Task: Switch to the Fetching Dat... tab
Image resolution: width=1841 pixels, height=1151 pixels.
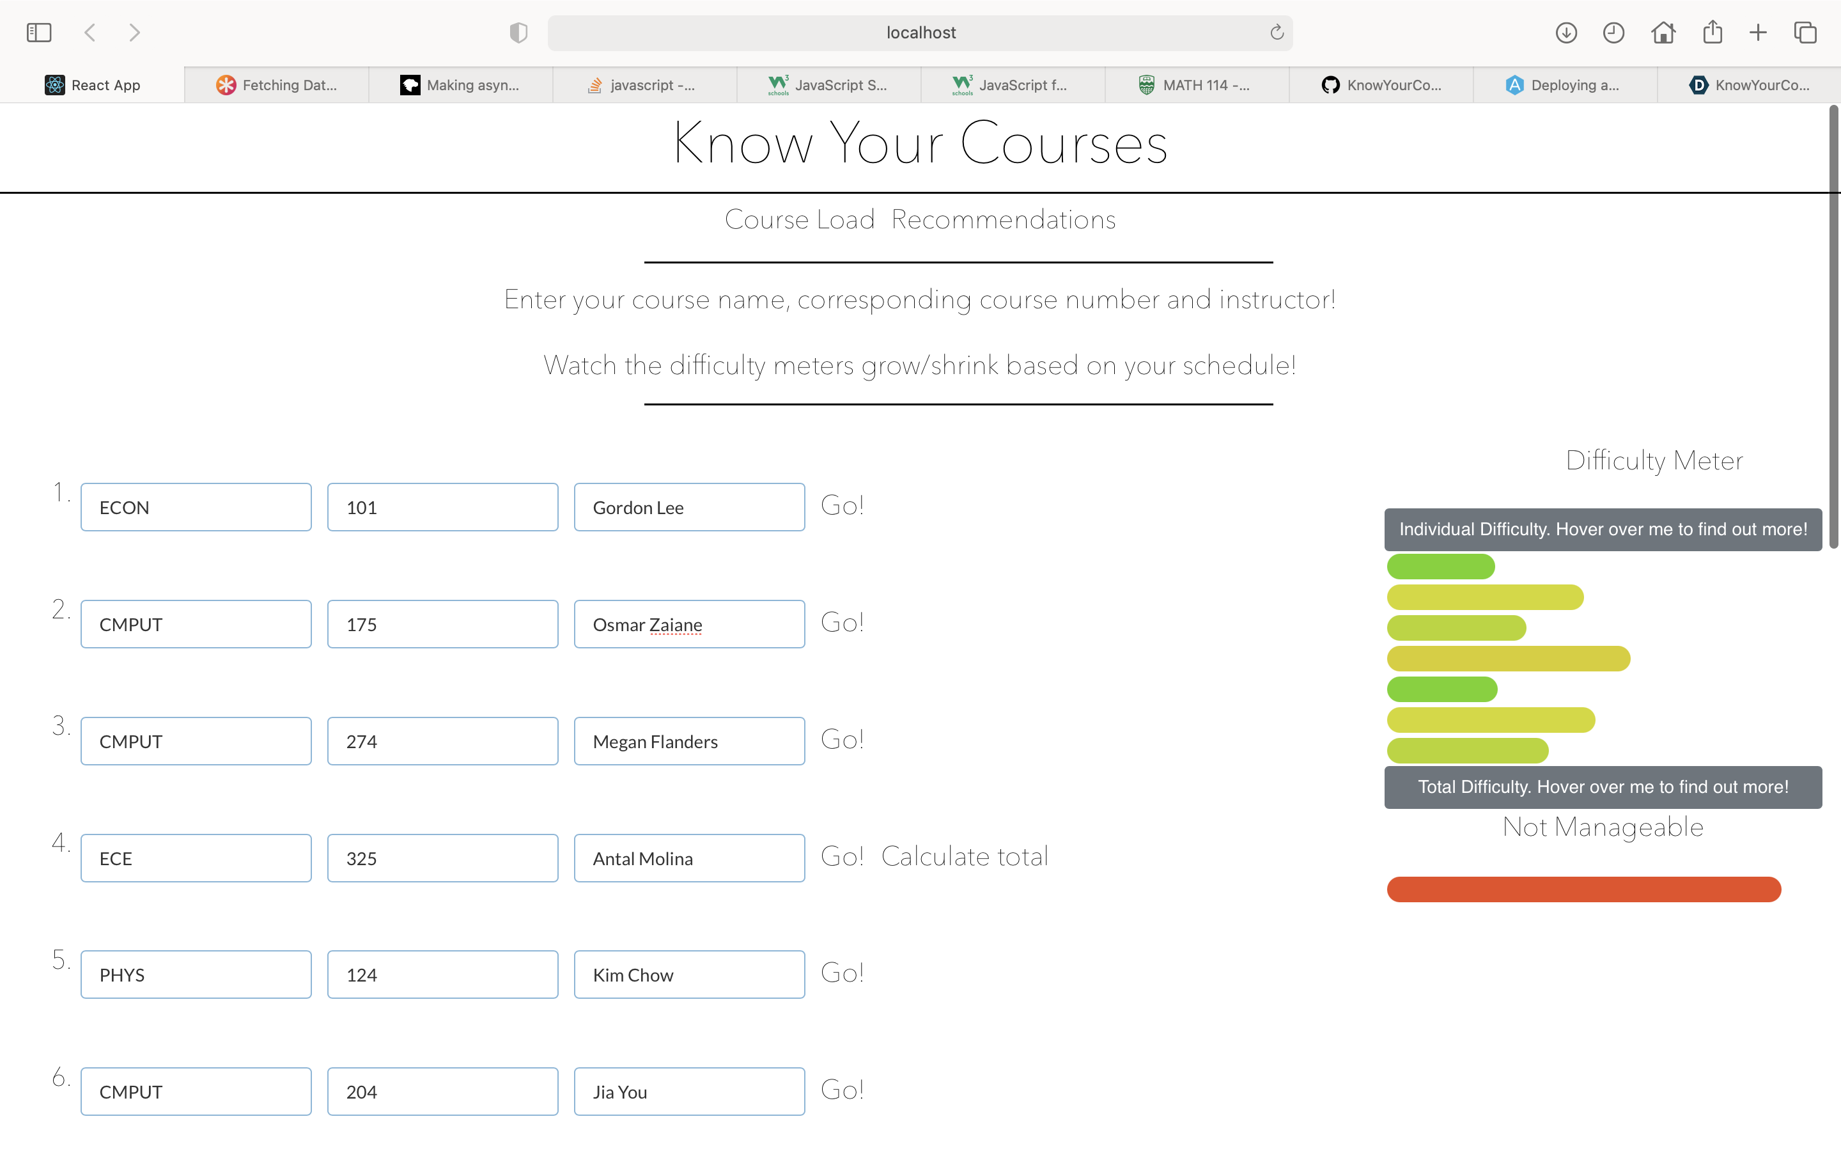Action: 277,85
